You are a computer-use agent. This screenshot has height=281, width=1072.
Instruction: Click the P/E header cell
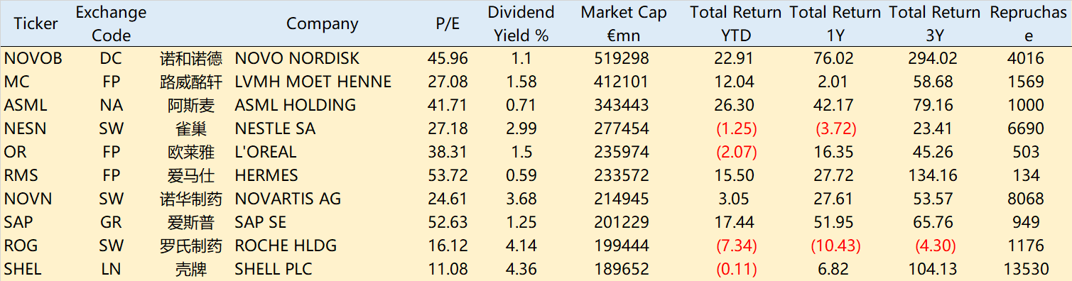pos(448,23)
